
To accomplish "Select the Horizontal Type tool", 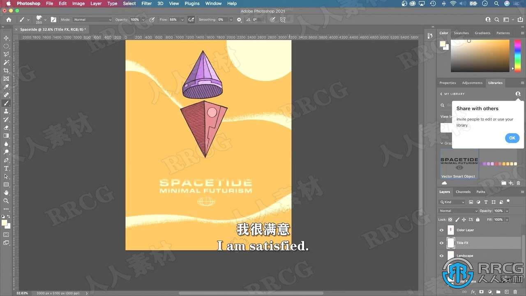I will [x=6, y=169].
